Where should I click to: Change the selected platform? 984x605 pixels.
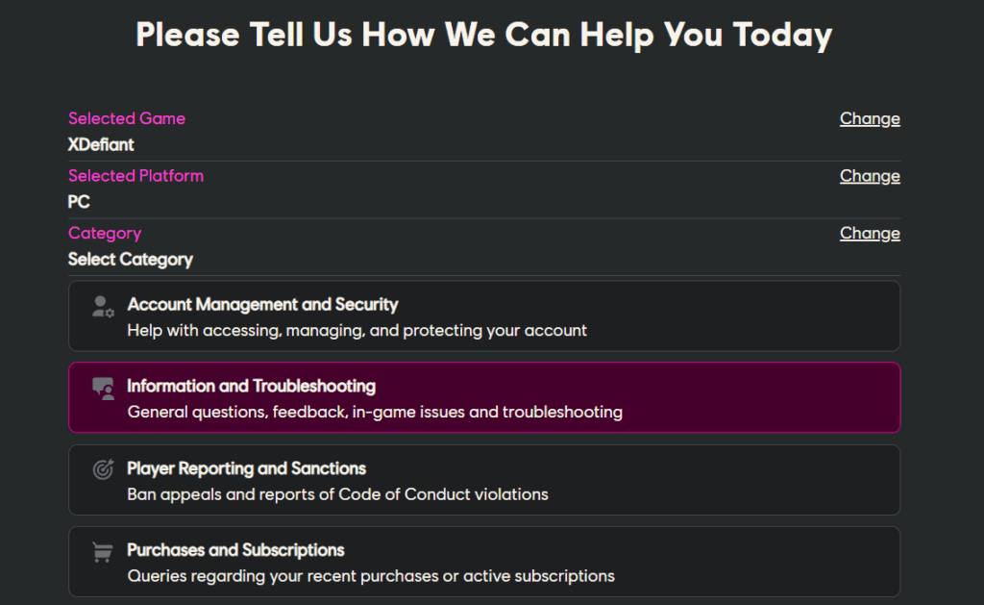pyautogui.click(x=870, y=176)
